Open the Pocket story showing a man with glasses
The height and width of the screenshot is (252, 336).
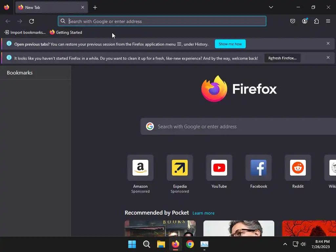click(239, 228)
